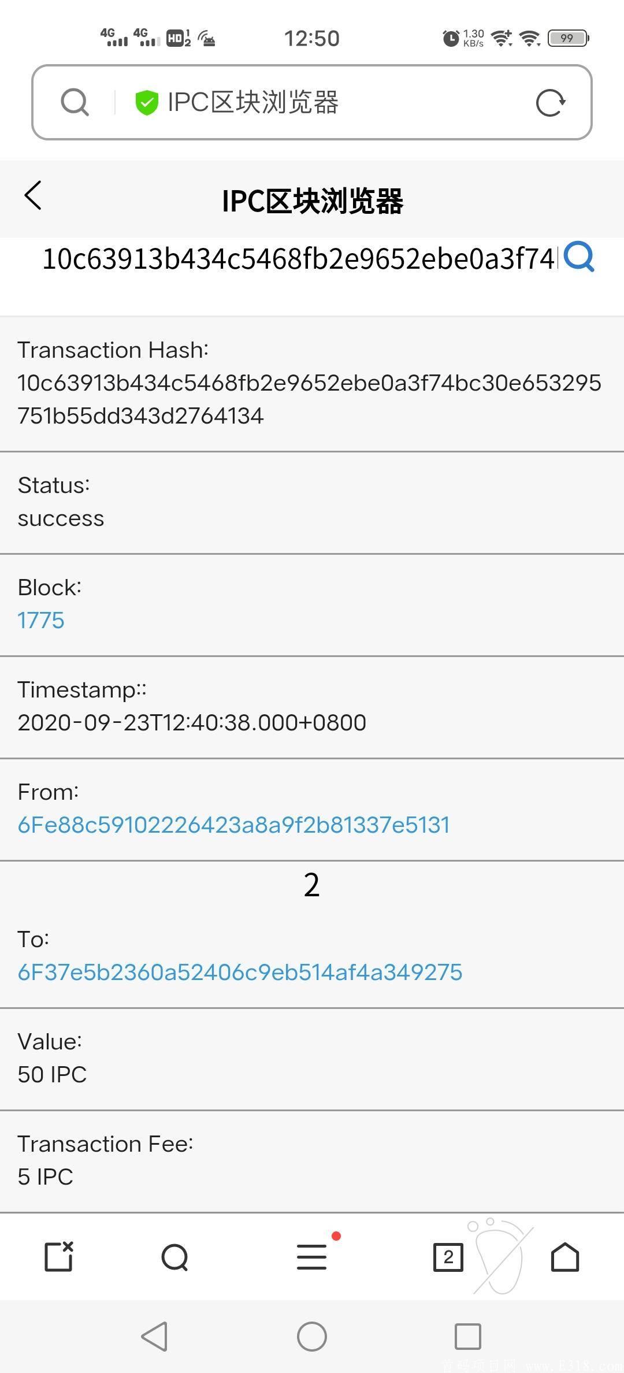Focus the hash search input field
This screenshot has height=1373, width=624.
(299, 258)
